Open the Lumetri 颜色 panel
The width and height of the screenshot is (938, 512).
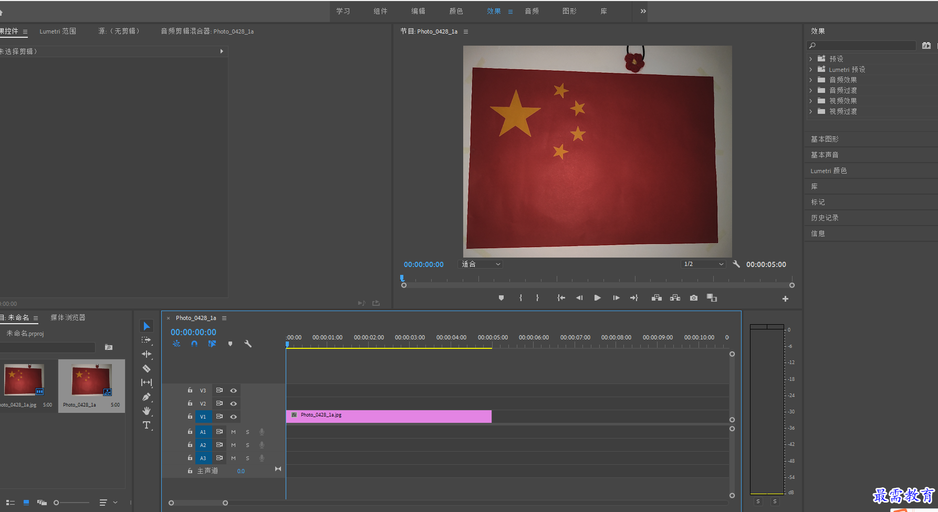tap(828, 170)
